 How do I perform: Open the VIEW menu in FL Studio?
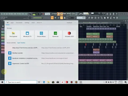(x=15, y=14)
